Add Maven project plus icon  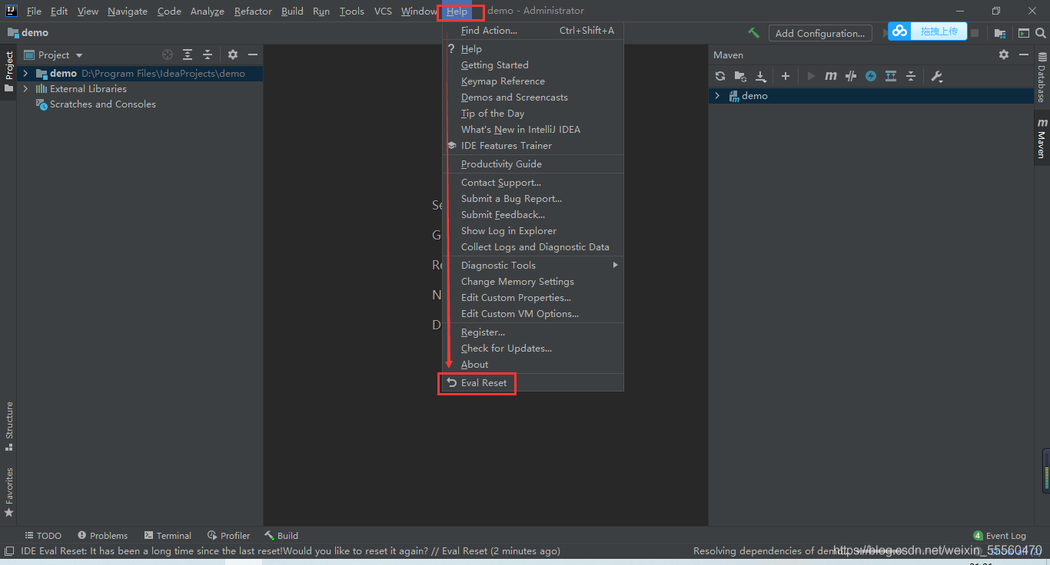tap(786, 76)
